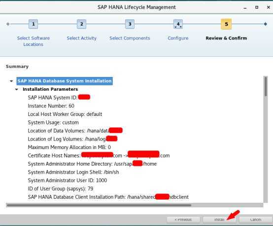
Task: Collapse SAP HANA Database System Installation node
Action: pyautogui.click(x=11, y=81)
